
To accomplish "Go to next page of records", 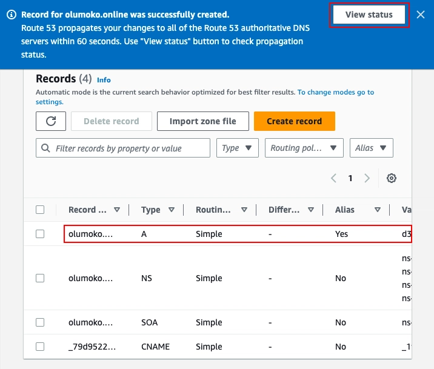I will (367, 178).
